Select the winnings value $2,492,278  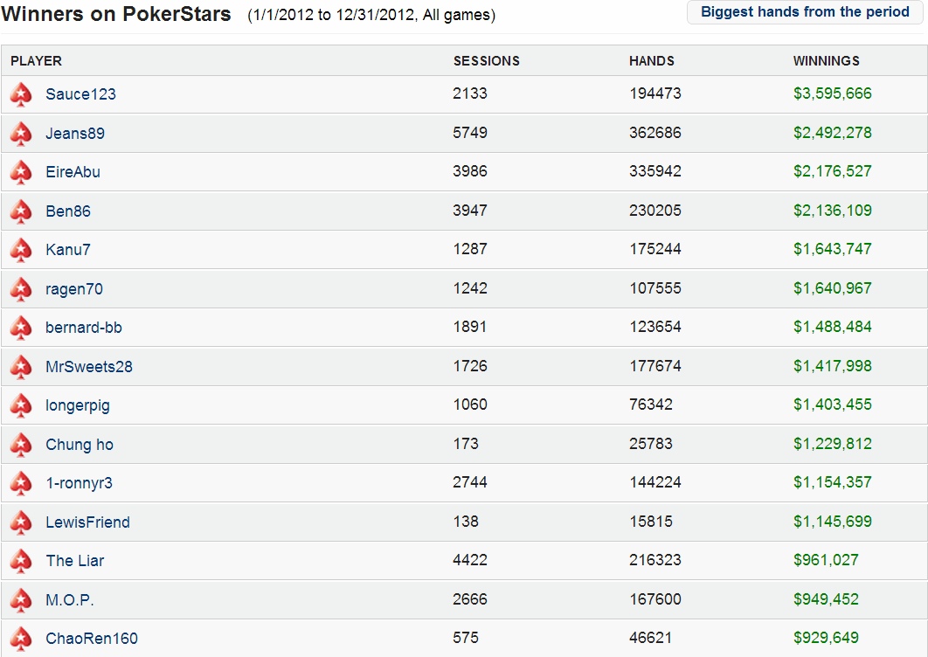(x=833, y=133)
